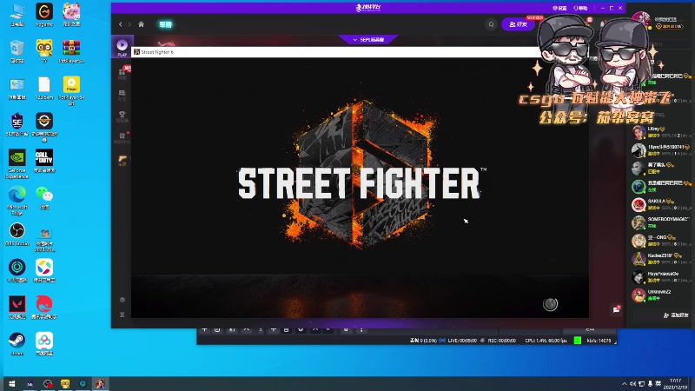Click the volume icon in system tray
This screenshot has width=695, height=391.
(633, 384)
